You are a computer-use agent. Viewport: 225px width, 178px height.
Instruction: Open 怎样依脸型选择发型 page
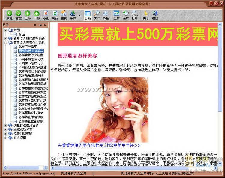(32, 92)
